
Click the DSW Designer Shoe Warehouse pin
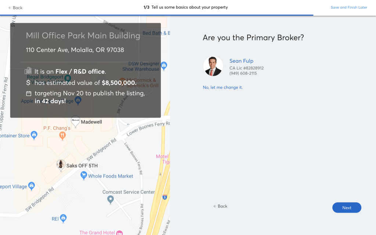pos(164,65)
